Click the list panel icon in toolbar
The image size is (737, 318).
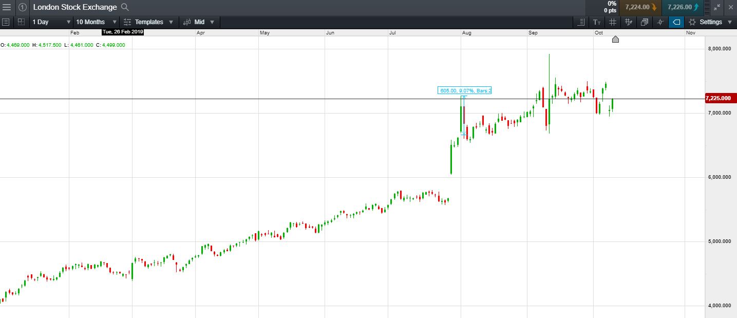[6, 22]
